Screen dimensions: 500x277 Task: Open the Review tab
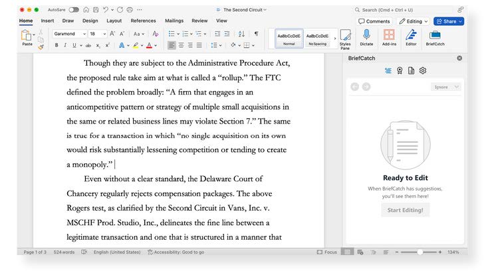pos(199,21)
